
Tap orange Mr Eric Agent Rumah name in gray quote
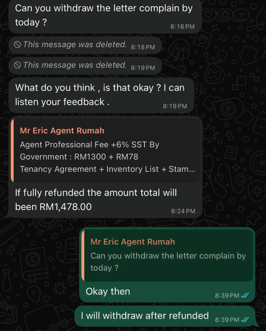coord(62,131)
